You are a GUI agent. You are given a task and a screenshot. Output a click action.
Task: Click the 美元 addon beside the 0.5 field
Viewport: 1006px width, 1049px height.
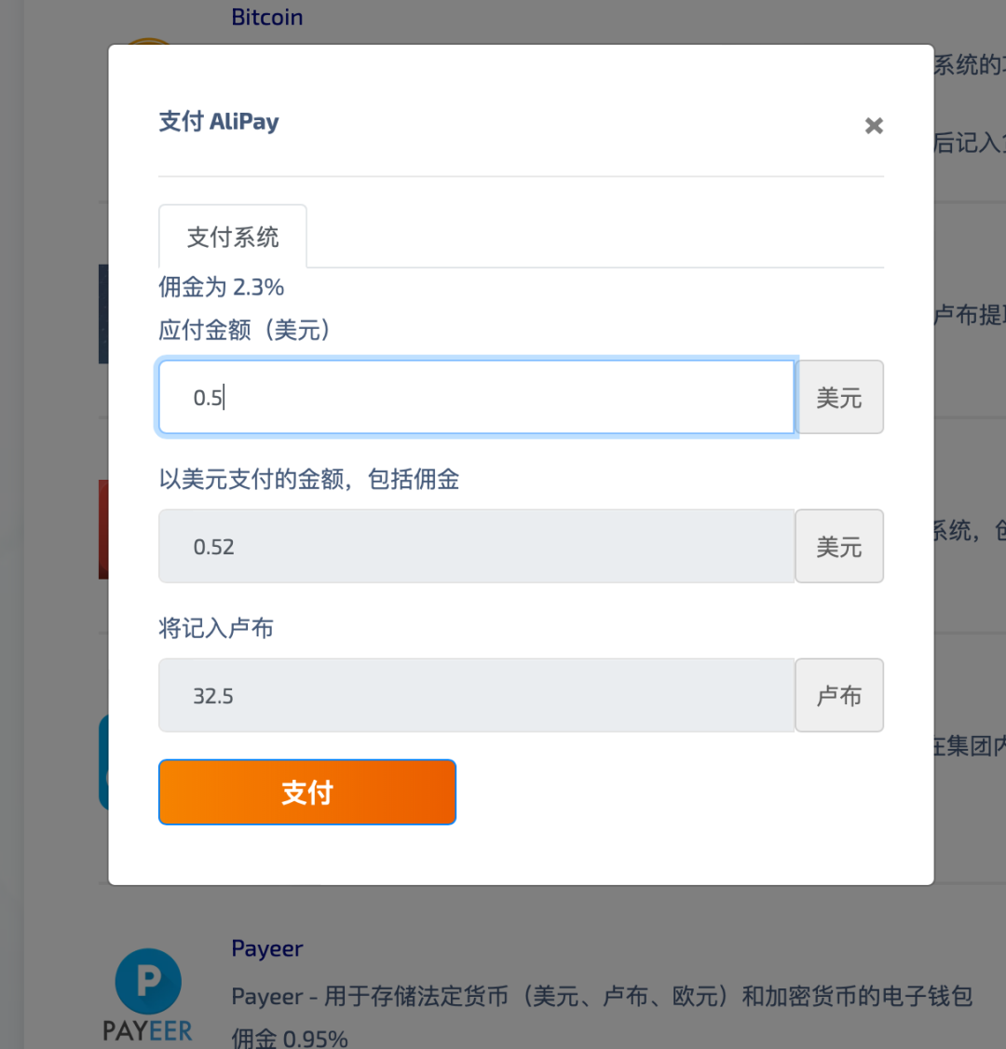[x=839, y=398]
